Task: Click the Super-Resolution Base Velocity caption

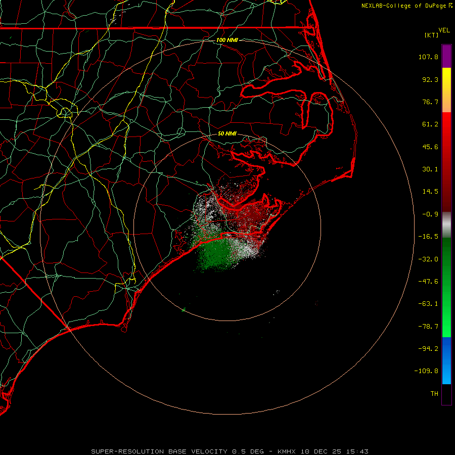Action: coord(230,451)
